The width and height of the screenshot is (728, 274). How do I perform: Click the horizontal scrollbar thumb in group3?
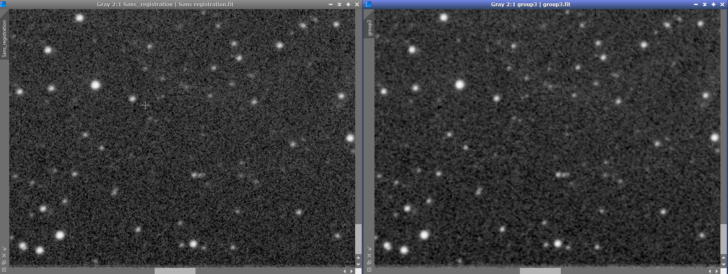(x=540, y=271)
